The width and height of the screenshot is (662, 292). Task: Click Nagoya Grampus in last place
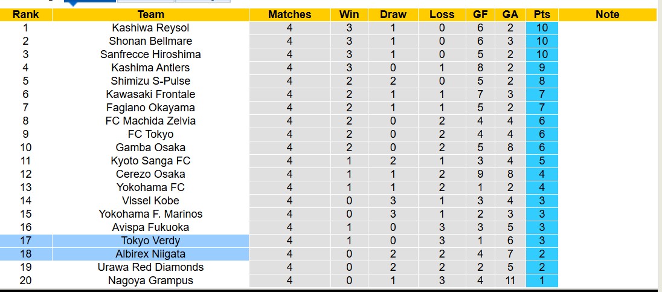pos(150,281)
